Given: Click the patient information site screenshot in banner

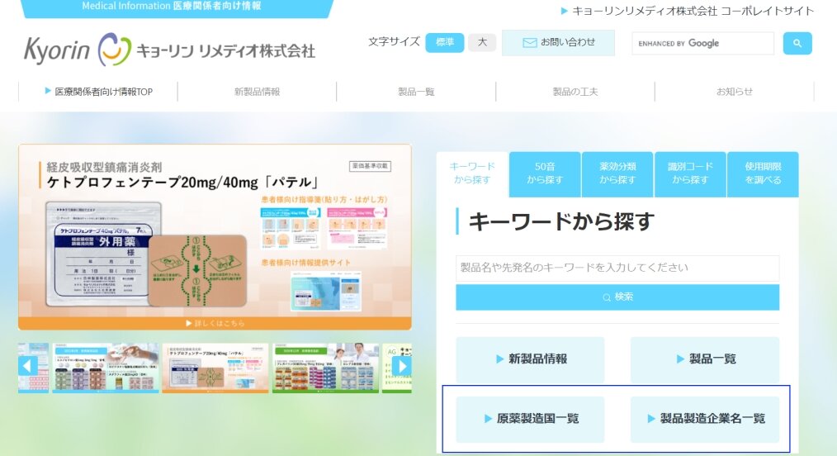Looking at the screenshot, I should tap(325, 291).
